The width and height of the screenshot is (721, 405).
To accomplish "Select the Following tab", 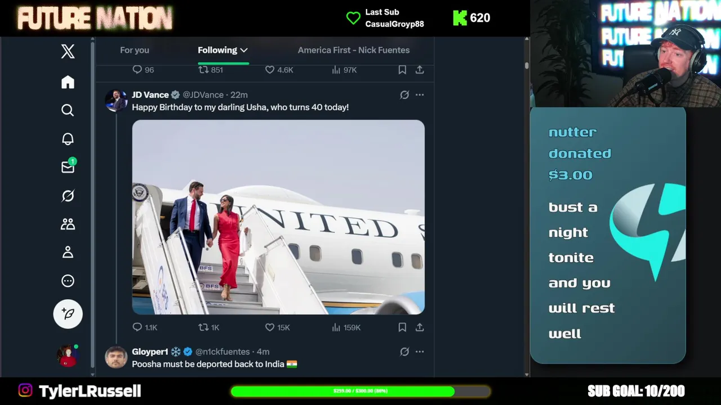I will coord(217,50).
